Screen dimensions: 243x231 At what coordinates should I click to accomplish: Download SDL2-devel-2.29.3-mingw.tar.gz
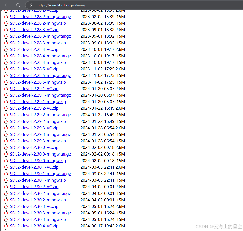tap(40, 134)
